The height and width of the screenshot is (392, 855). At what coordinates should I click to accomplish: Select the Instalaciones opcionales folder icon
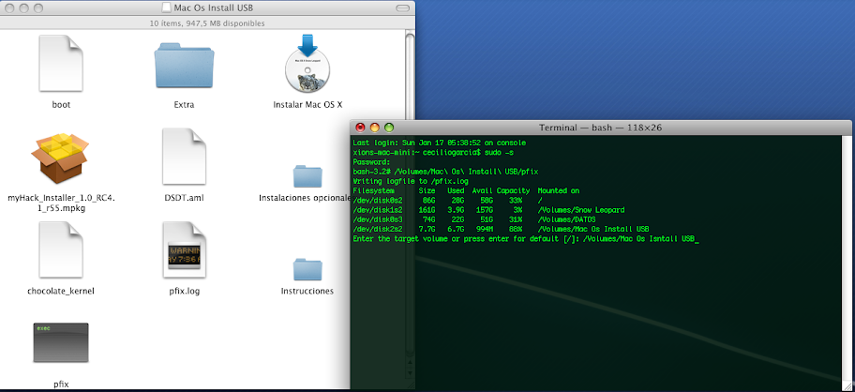[x=307, y=176]
